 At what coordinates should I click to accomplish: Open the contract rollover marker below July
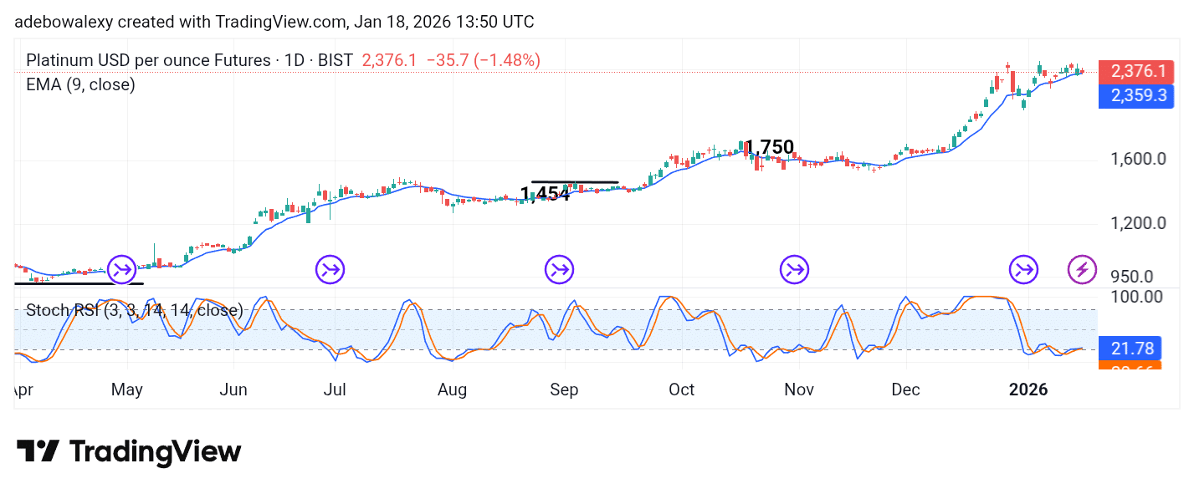tap(330, 269)
